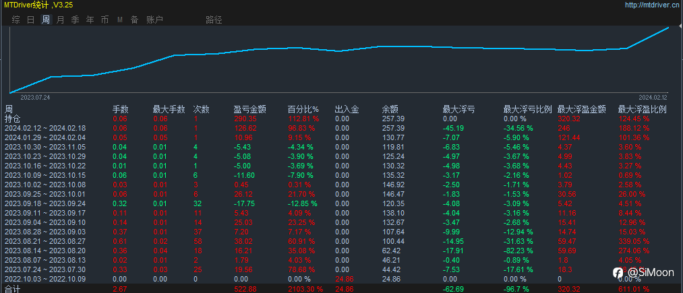The width and height of the screenshot is (683, 293).
Task: Select the 周 weekly statistics tab
Action: click(46, 20)
